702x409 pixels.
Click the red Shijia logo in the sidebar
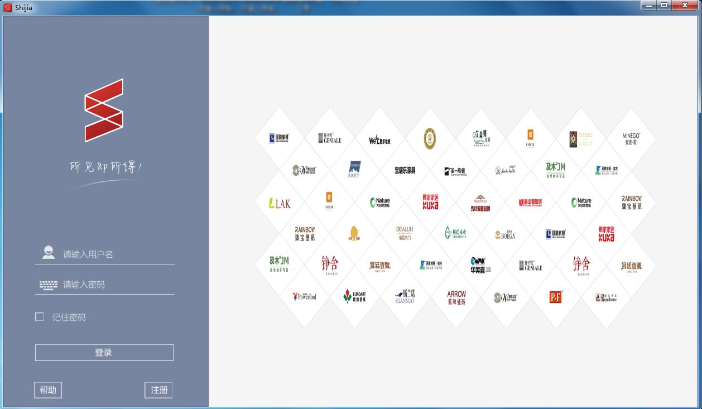click(x=104, y=110)
